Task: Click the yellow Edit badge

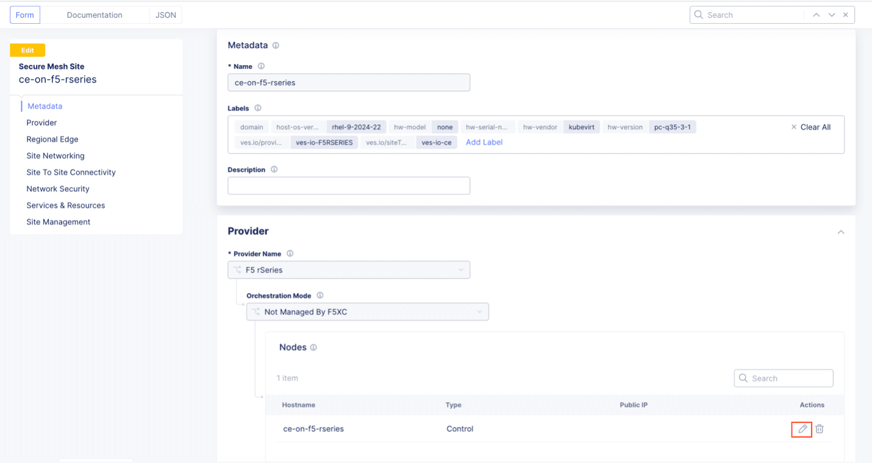Action: (27, 51)
